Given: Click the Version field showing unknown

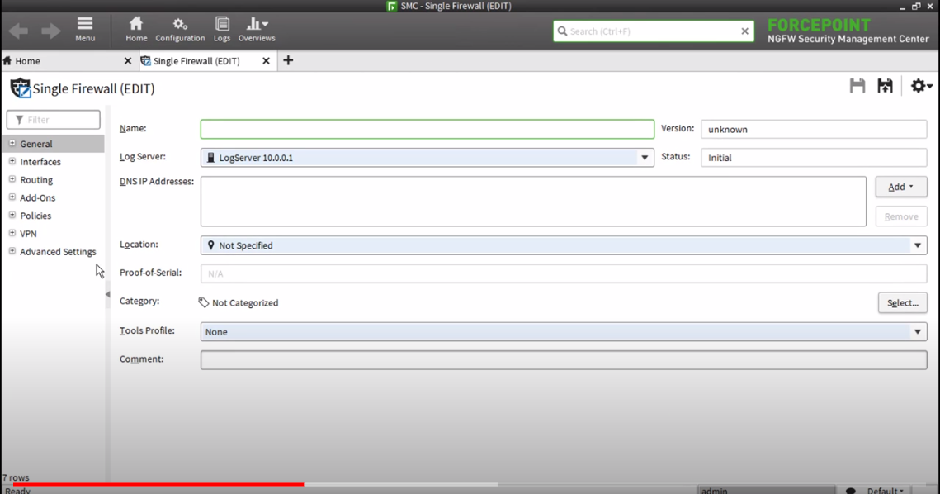Looking at the screenshot, I should [x=814, y=129].
